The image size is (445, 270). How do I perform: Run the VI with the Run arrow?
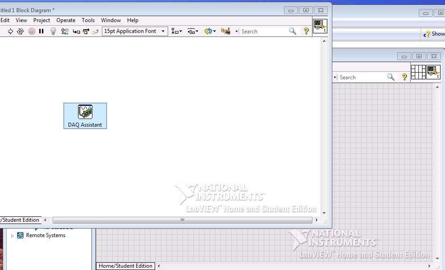coord(10,31)
